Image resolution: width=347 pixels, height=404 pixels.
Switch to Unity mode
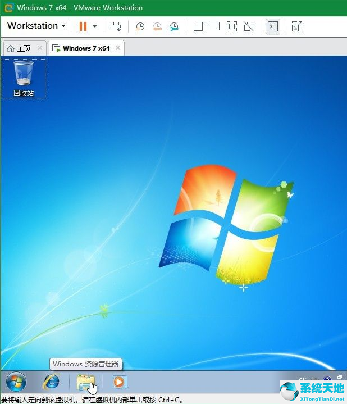coord(249,26)
